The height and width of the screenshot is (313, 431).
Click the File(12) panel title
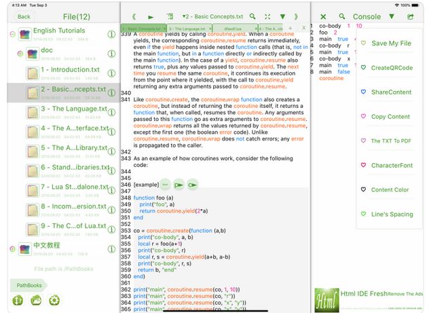[x=77, y=17]
